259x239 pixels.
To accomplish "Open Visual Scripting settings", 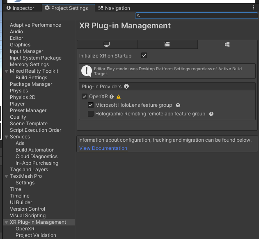I will coord(28,216).
